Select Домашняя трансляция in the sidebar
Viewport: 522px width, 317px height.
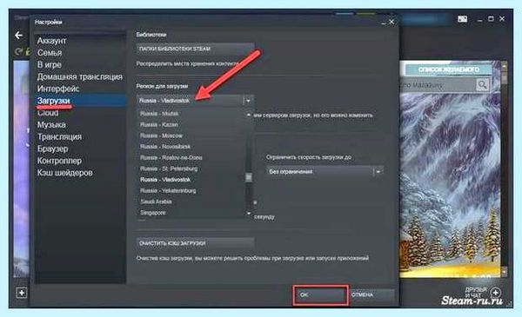(x=79, y=76)
